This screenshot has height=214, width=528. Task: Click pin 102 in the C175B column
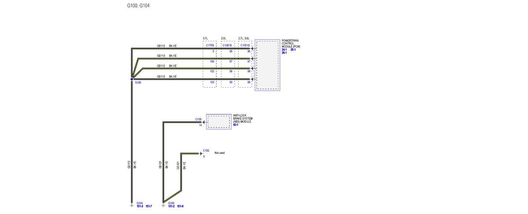[x=212, y=71]
